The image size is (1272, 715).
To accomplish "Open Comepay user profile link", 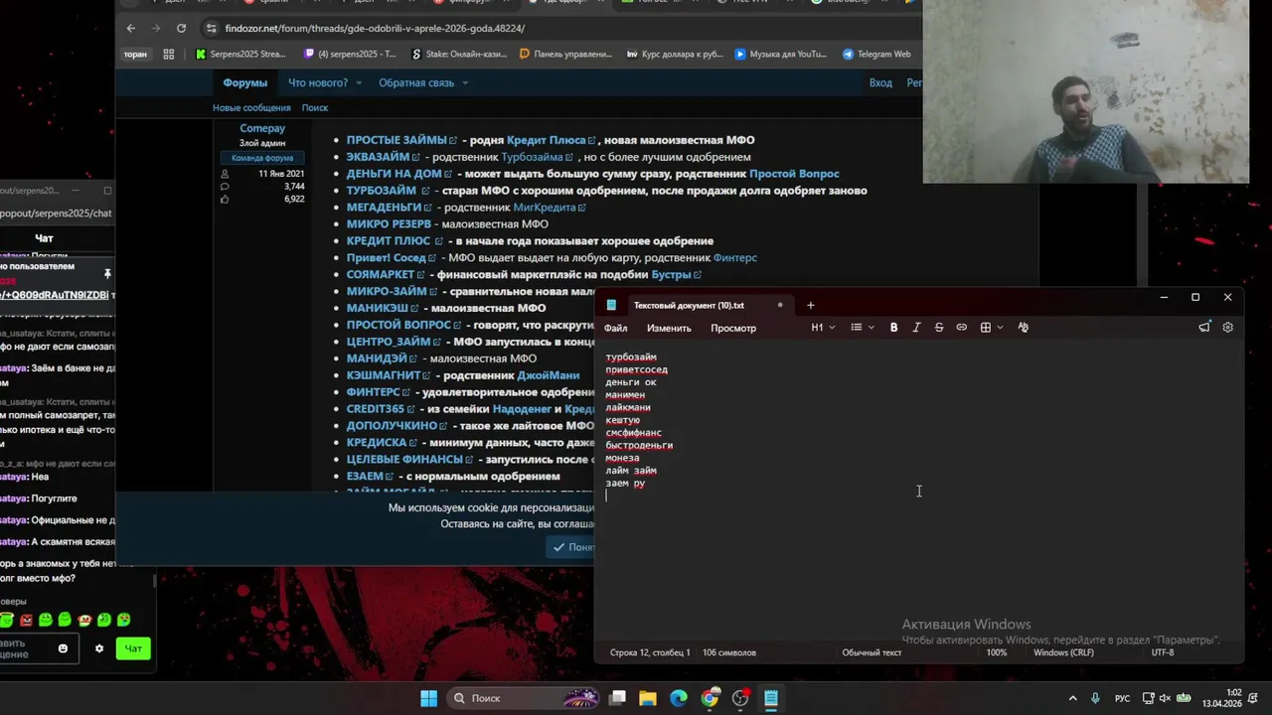I will click(x=262, y=128).
